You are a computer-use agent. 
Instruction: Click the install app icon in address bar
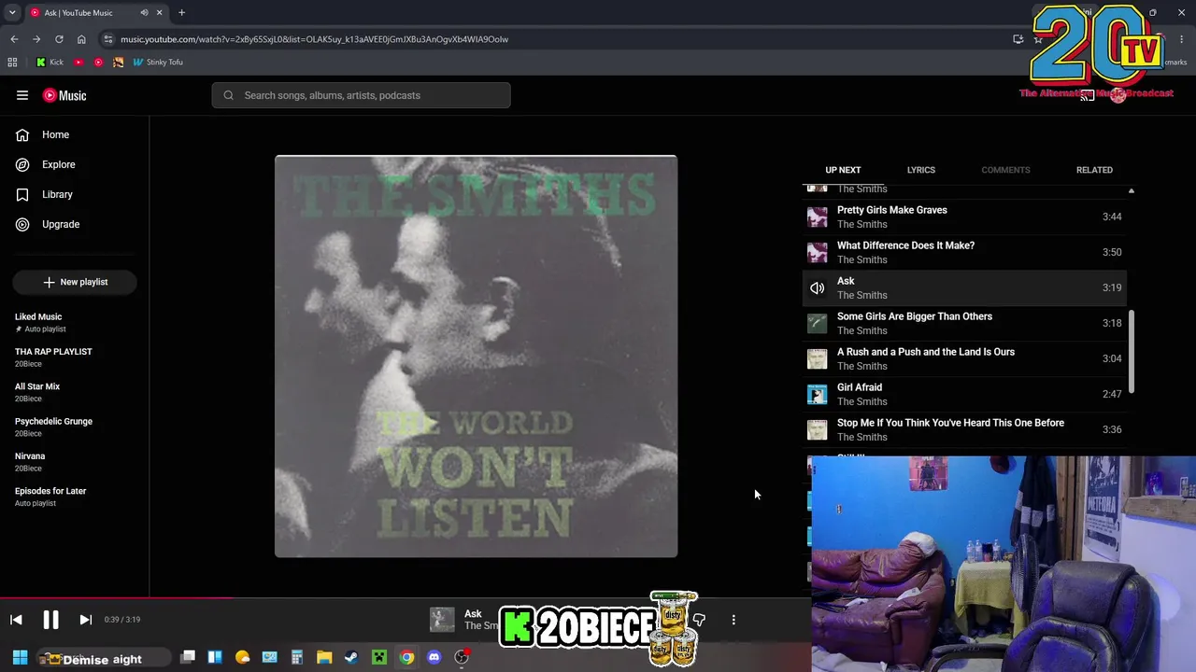tap(1018, 39)
